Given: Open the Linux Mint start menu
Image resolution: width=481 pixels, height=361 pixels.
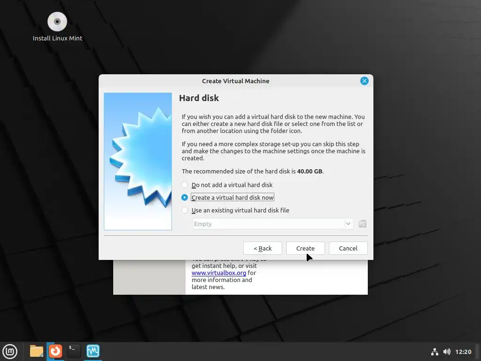Looking at the screenshot, I should coord(10,351).
